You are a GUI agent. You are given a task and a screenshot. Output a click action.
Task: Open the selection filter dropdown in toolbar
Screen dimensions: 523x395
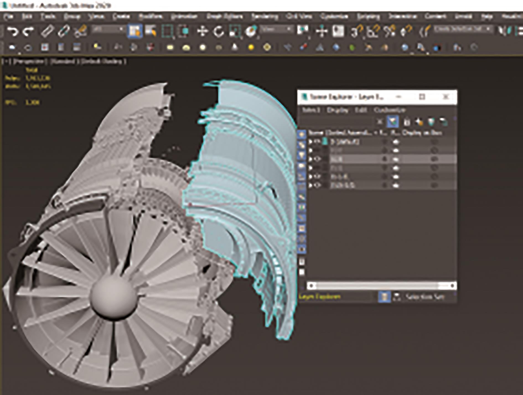coord(108,29)
